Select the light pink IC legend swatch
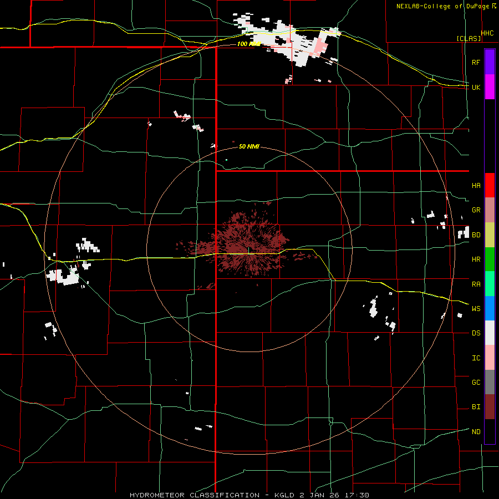The height and width of the screenshot is (499, 499). 490,358
